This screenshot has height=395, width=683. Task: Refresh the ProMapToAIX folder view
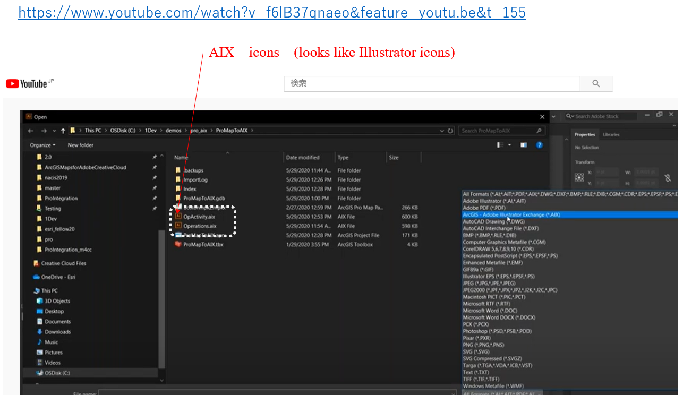[450, 131]
